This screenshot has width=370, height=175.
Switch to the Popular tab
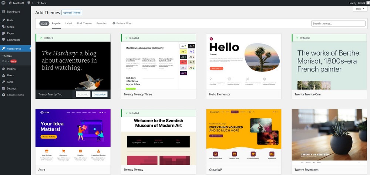56,24
